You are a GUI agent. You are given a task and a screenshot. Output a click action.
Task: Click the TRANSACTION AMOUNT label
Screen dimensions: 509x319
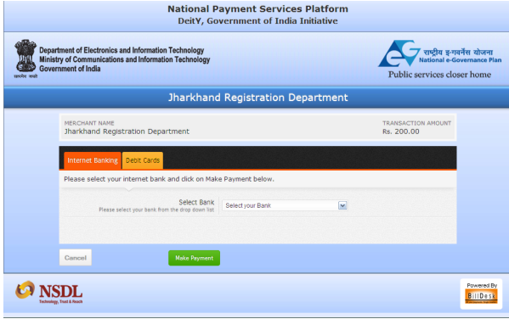[x=417, y=123]
